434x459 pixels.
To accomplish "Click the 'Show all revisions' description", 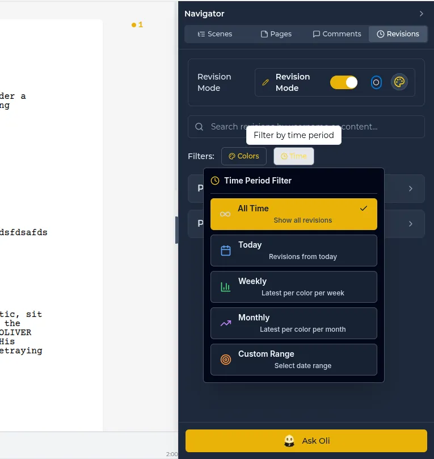I will point(303,220).
